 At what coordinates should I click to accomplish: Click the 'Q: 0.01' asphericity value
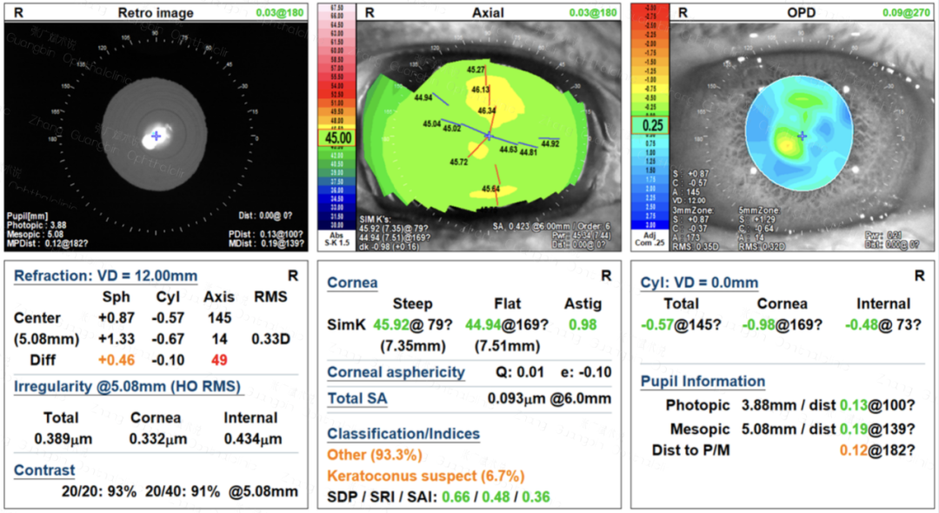[x=520, y=372]
